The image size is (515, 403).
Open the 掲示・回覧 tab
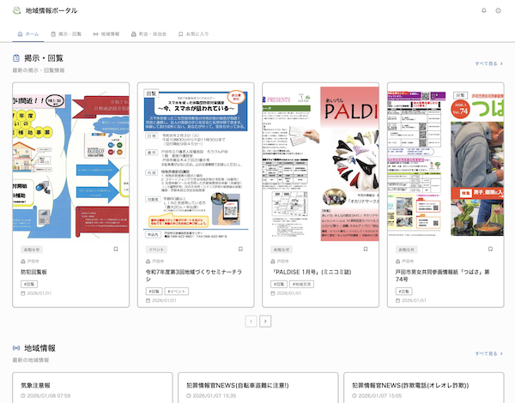[x=66, y=34]
